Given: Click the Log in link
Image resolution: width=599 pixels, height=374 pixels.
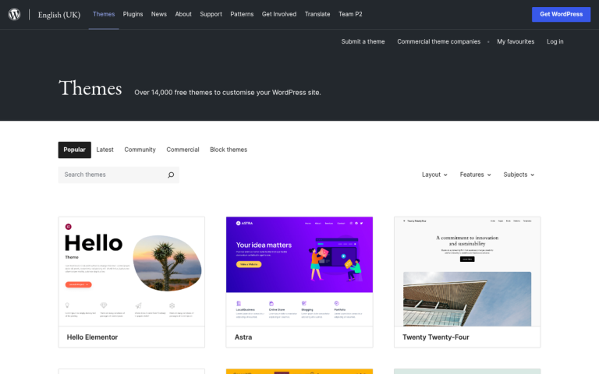Looking at the screenshot, I should click(x=555, y=41).
